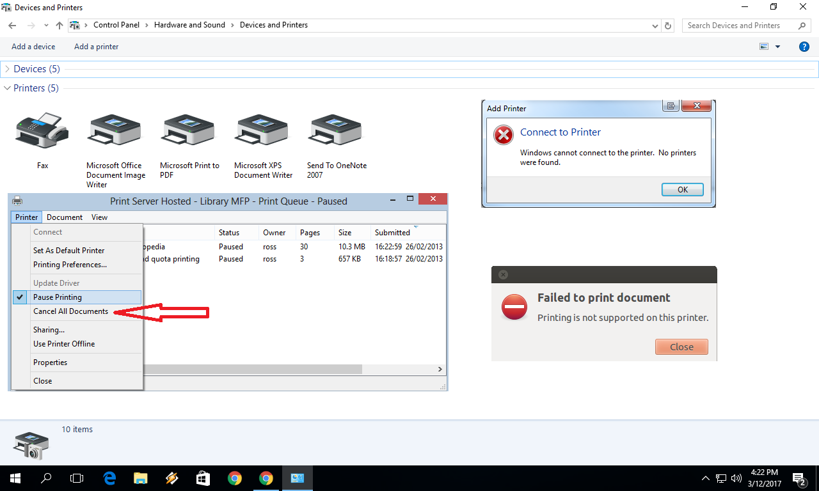This screenshot has width=819, height=491.
Task: Click OK in Connect to Printer dialog
Action: [683, 190]
